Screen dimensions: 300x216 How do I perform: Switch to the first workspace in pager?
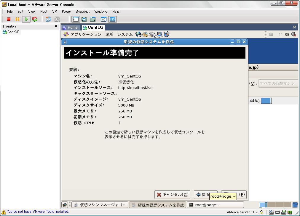[263, 205]
